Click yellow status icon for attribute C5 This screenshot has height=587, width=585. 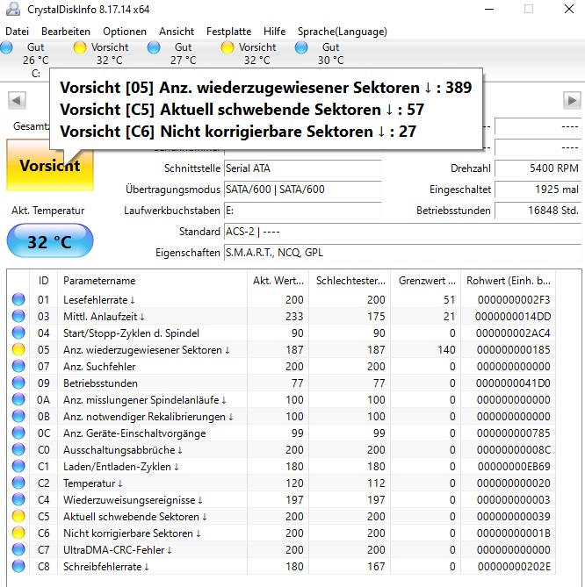[x=18, y=516]
